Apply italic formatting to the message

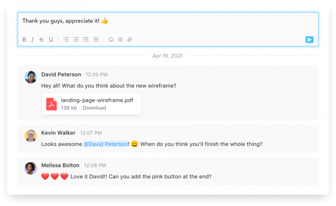(33, 40)
